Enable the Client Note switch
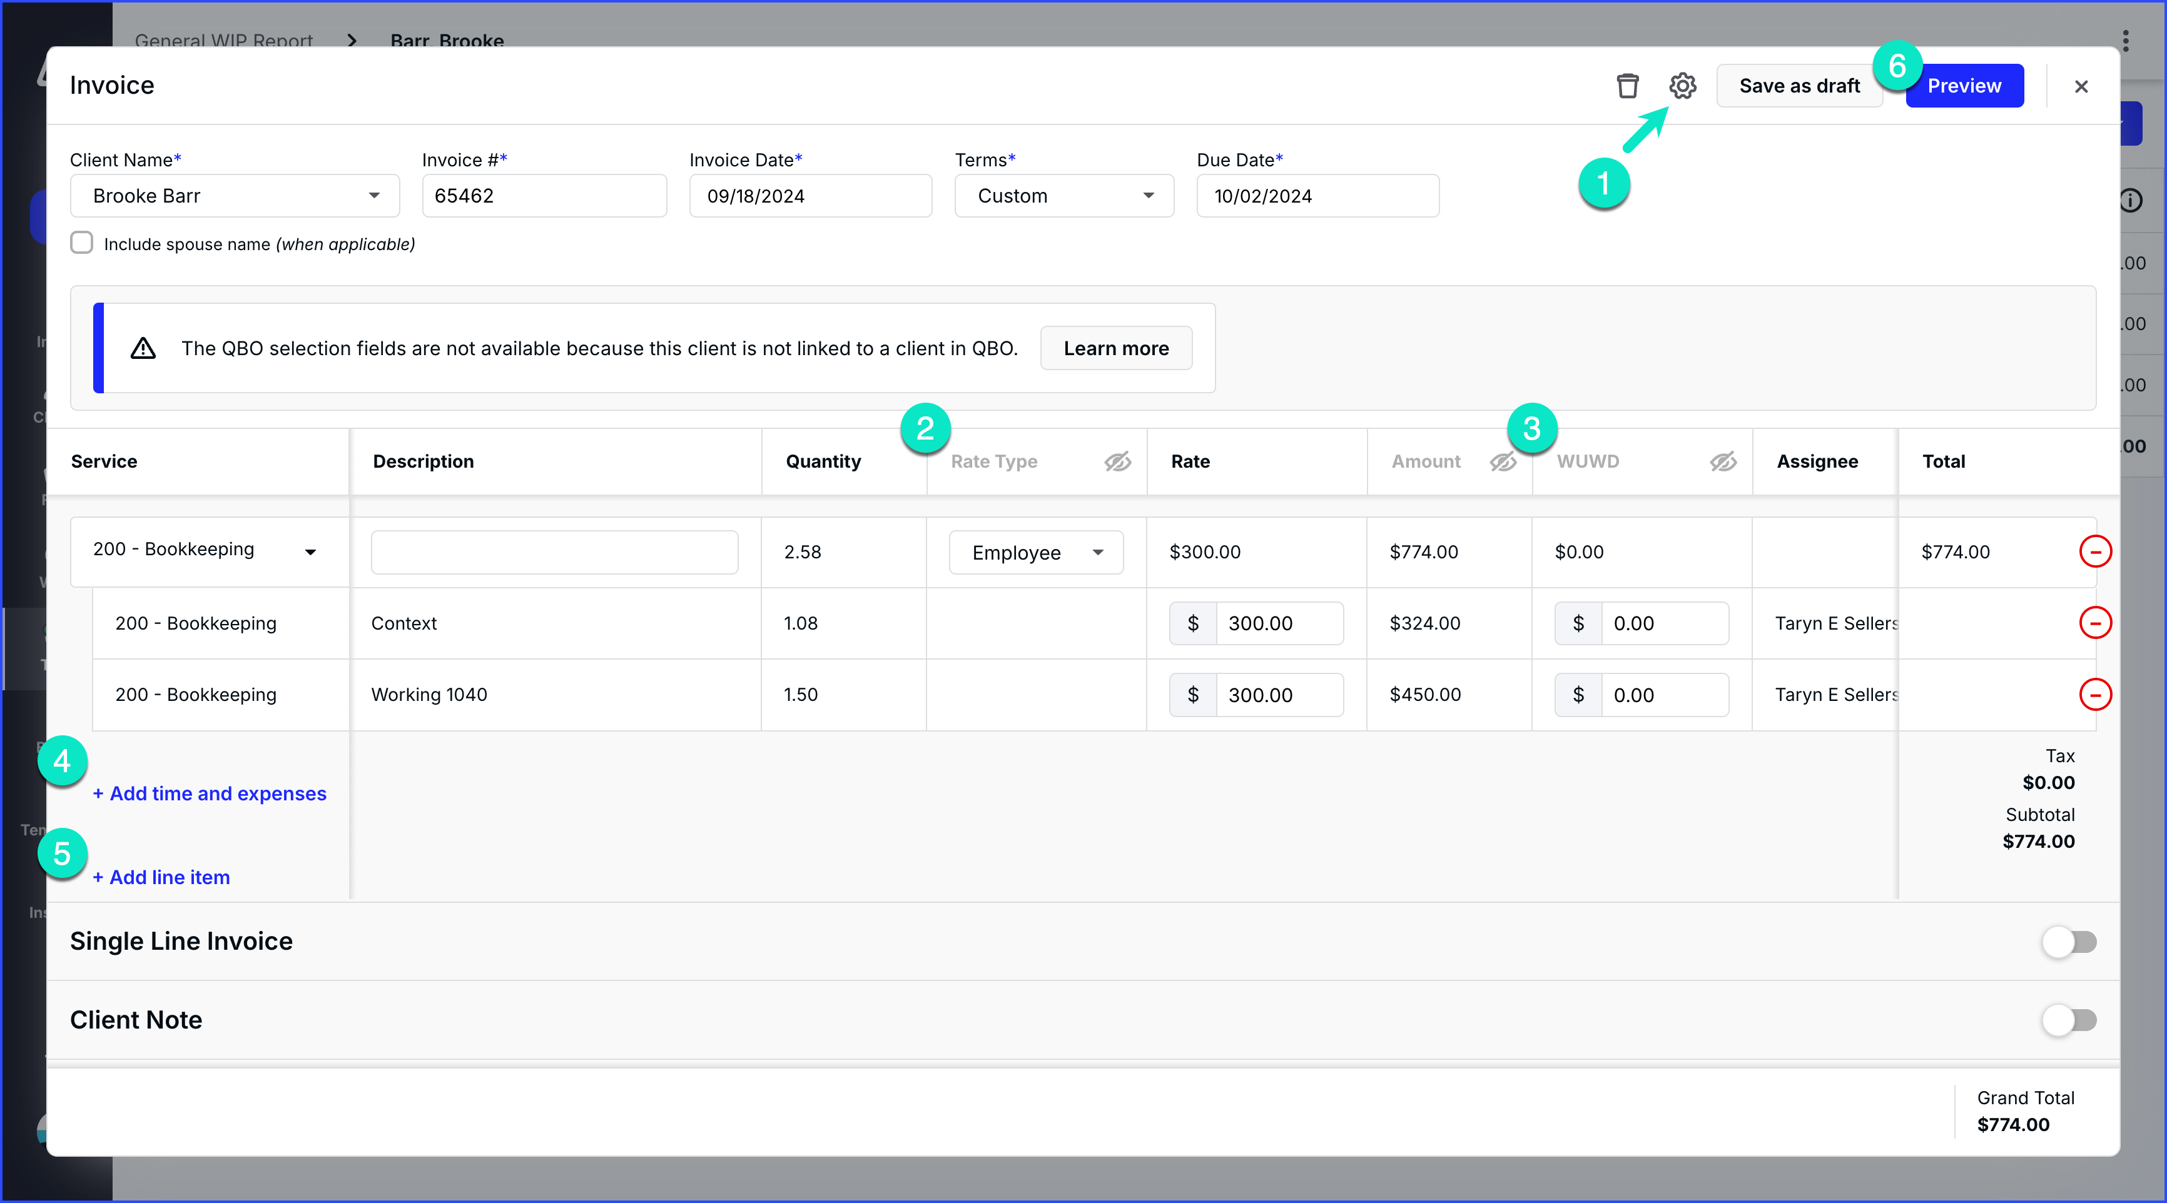The width and height of the screenshot is (2167, 1203). (x=2069, y=1020)
